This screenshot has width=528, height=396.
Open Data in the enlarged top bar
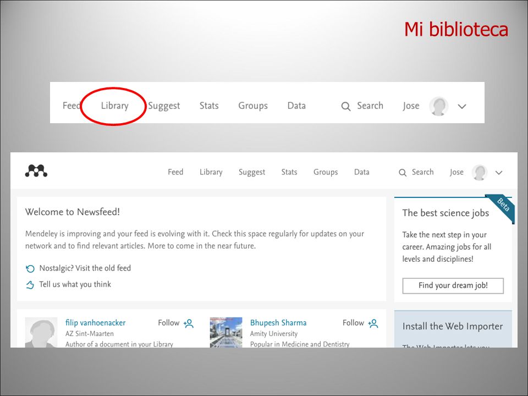click(296, 106)
